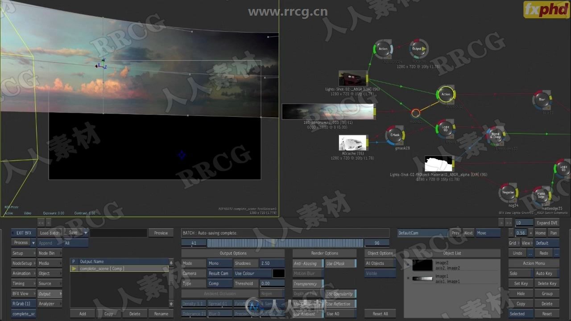
Task: Open the NodeSetup menu
Action: tap(24, 263)
